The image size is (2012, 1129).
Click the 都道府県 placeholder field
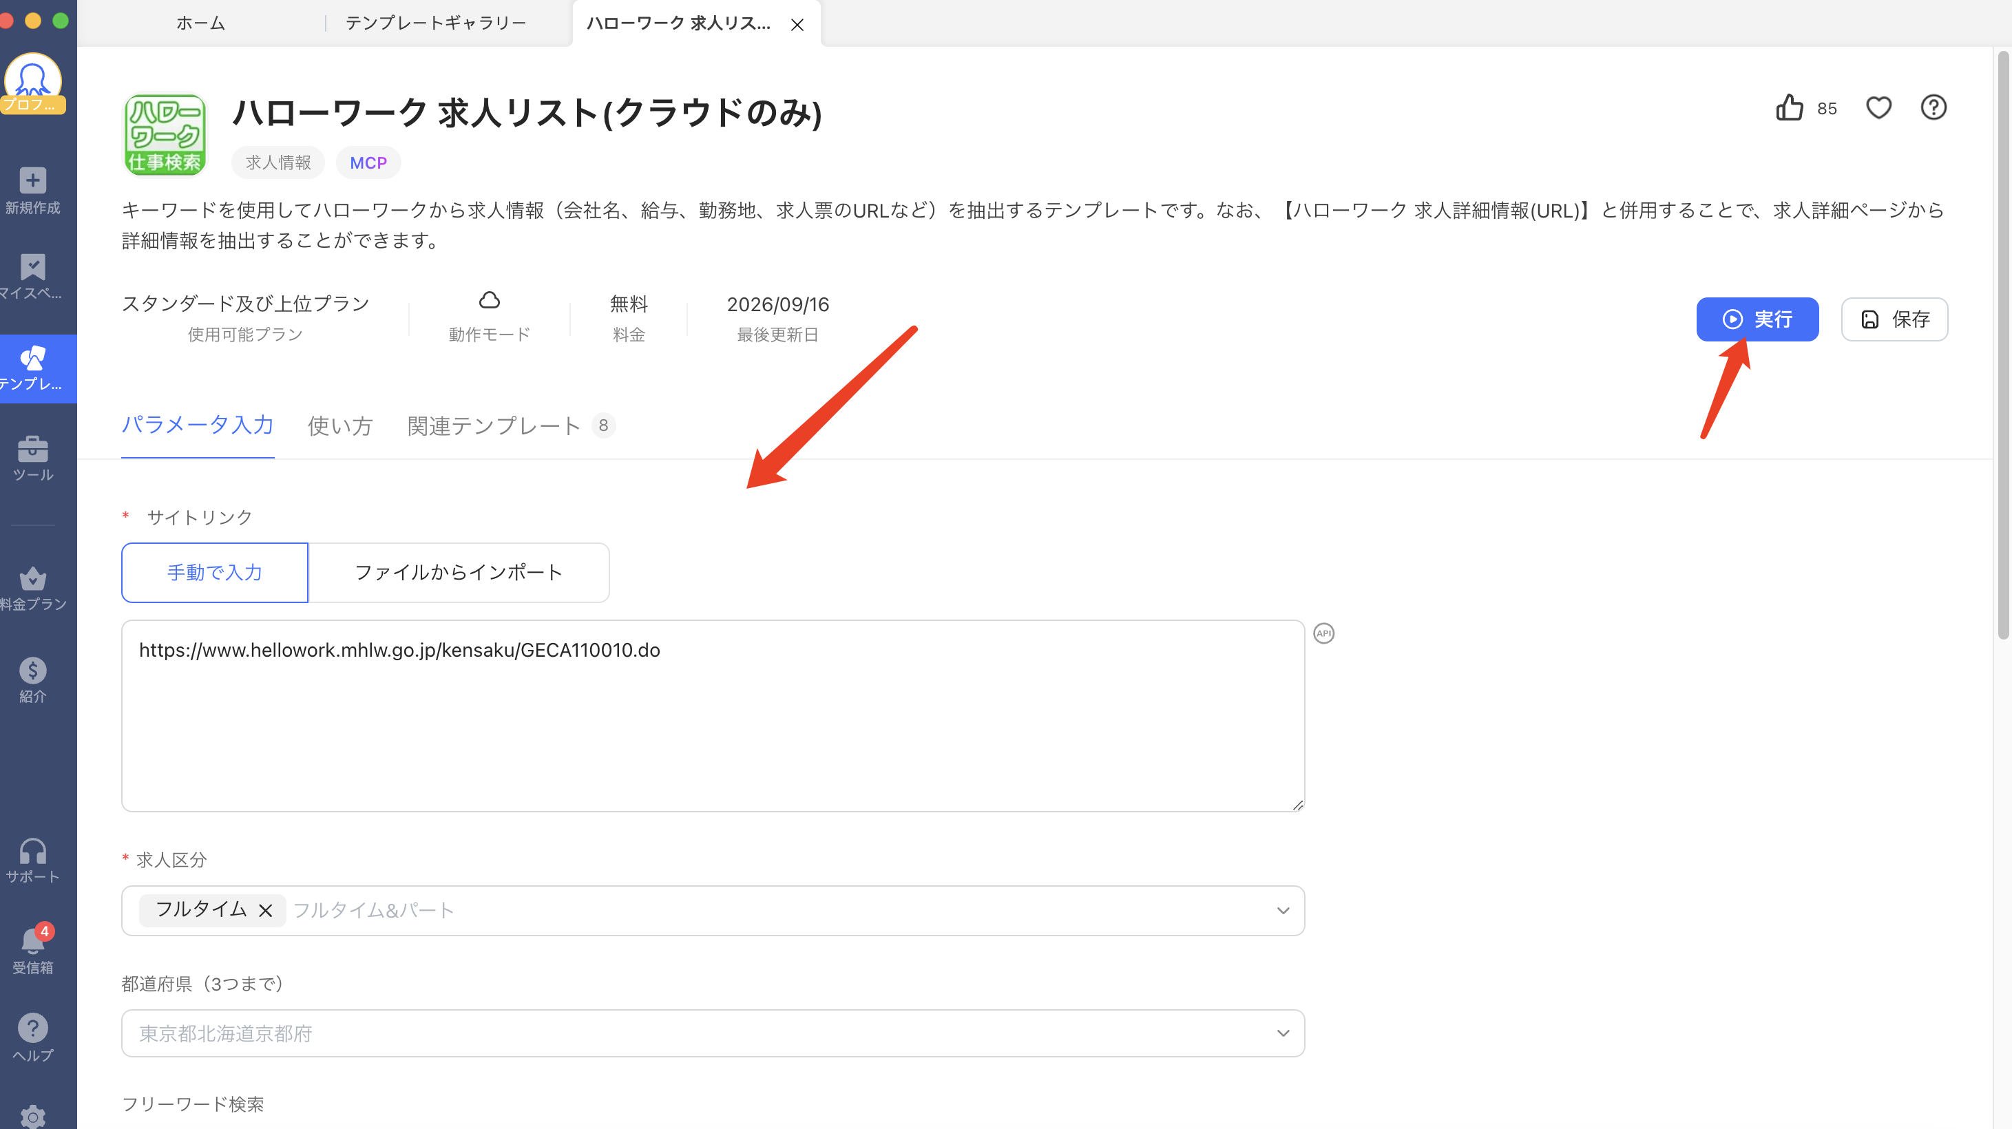[x=713, y=1033]
